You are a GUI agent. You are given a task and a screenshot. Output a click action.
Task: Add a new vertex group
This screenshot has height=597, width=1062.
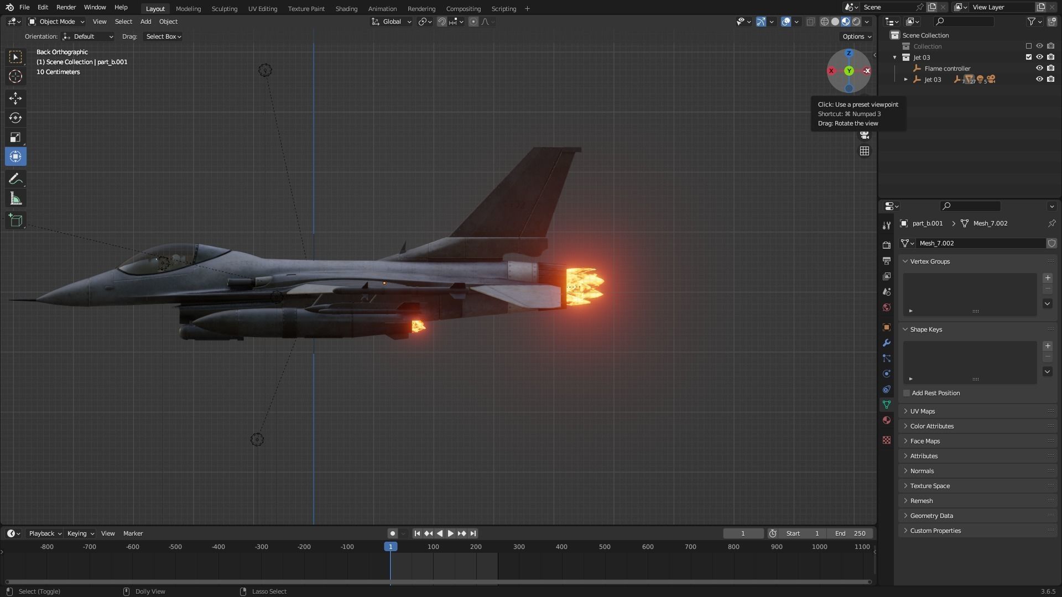tap(1048, 278)
